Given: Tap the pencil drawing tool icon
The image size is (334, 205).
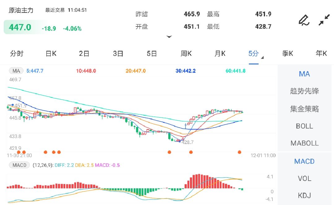Looking at the screenshot, I should (304, 20).
